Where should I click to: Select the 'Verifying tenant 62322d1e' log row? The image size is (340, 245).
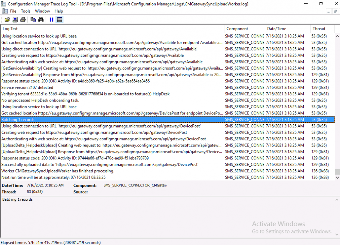(167, 94)
